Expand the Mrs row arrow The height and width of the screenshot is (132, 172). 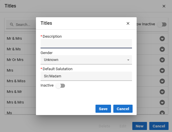point(162,70)
